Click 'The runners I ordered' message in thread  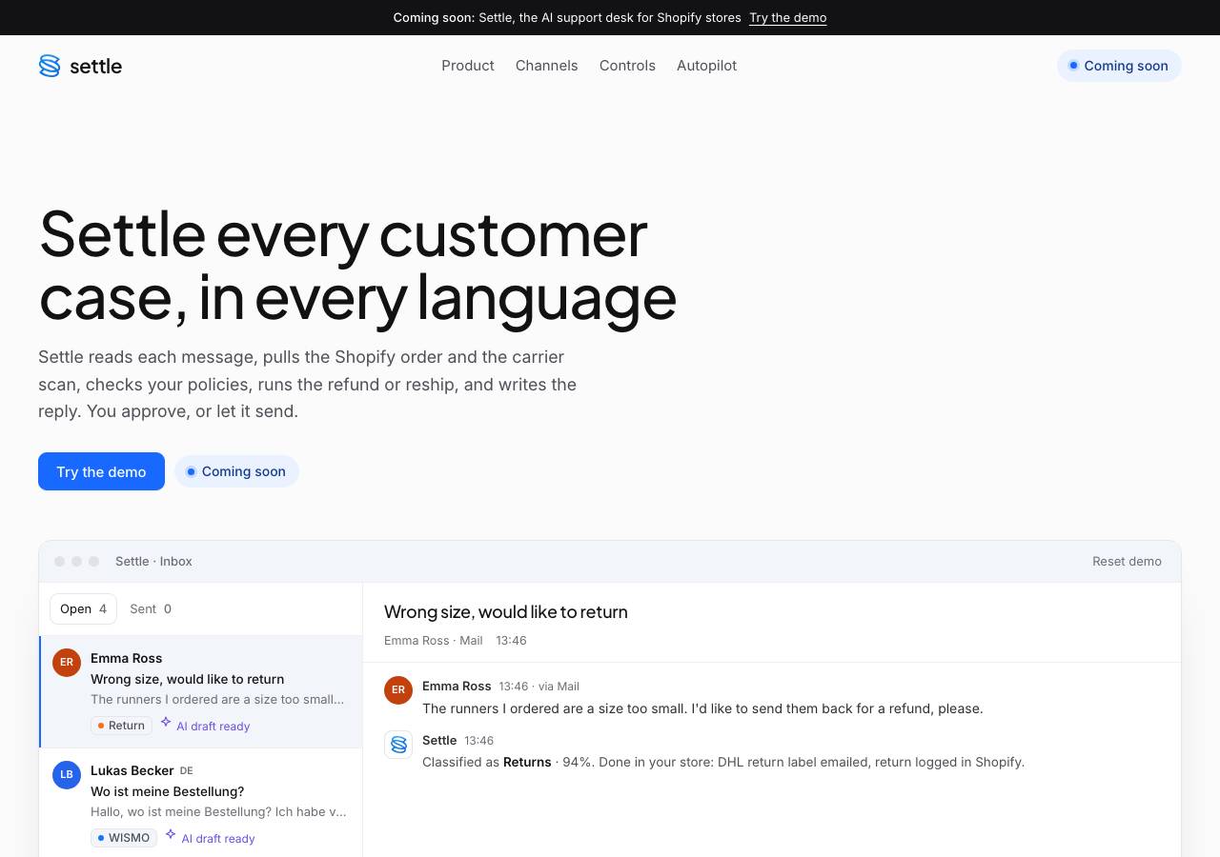click(702, 708)
